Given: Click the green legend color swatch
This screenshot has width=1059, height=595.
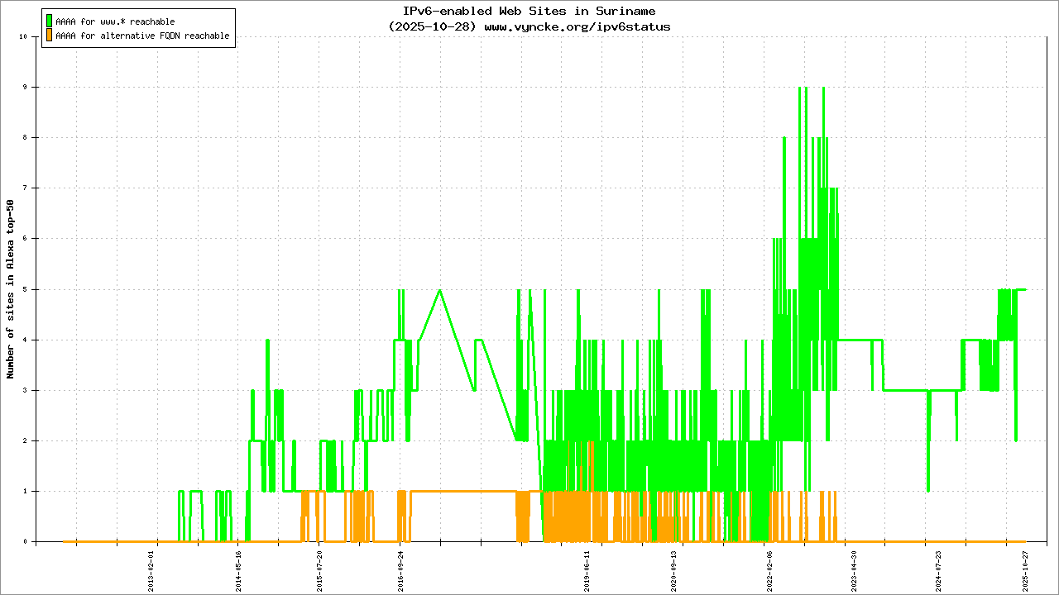Looking at the screenshot, I should (x=50, y=21).
